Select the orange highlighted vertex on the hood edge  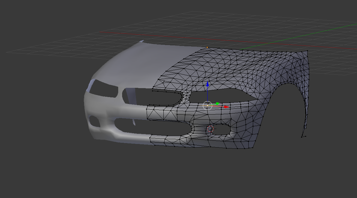[x=207, y=47]
